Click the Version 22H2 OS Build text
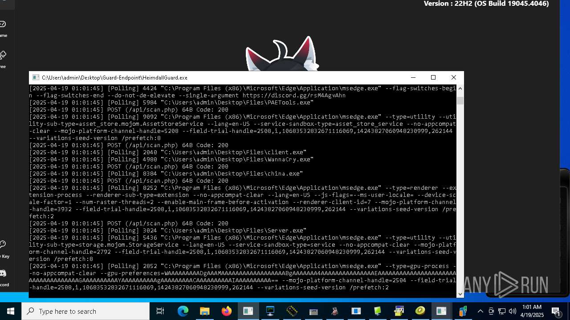This screenshot has height=320, width=570. [486, 4]
